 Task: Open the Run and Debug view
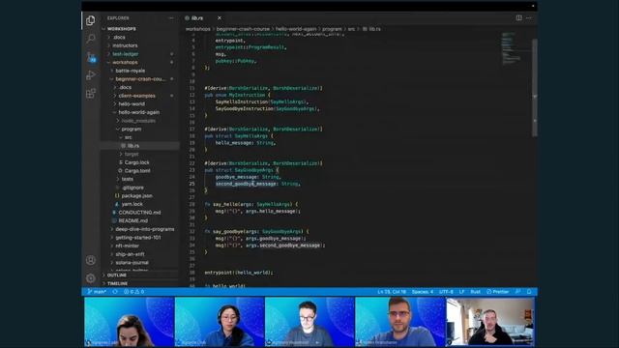(90, 75)
